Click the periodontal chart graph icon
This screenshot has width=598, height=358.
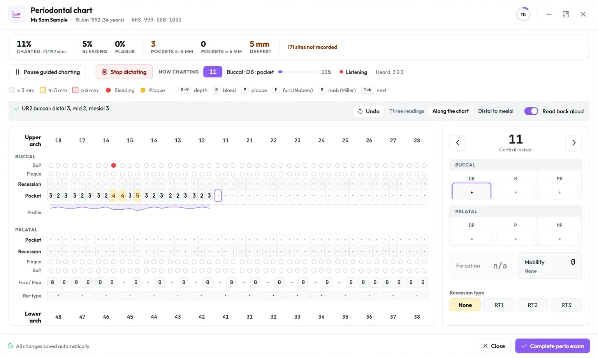coord(16,14)
